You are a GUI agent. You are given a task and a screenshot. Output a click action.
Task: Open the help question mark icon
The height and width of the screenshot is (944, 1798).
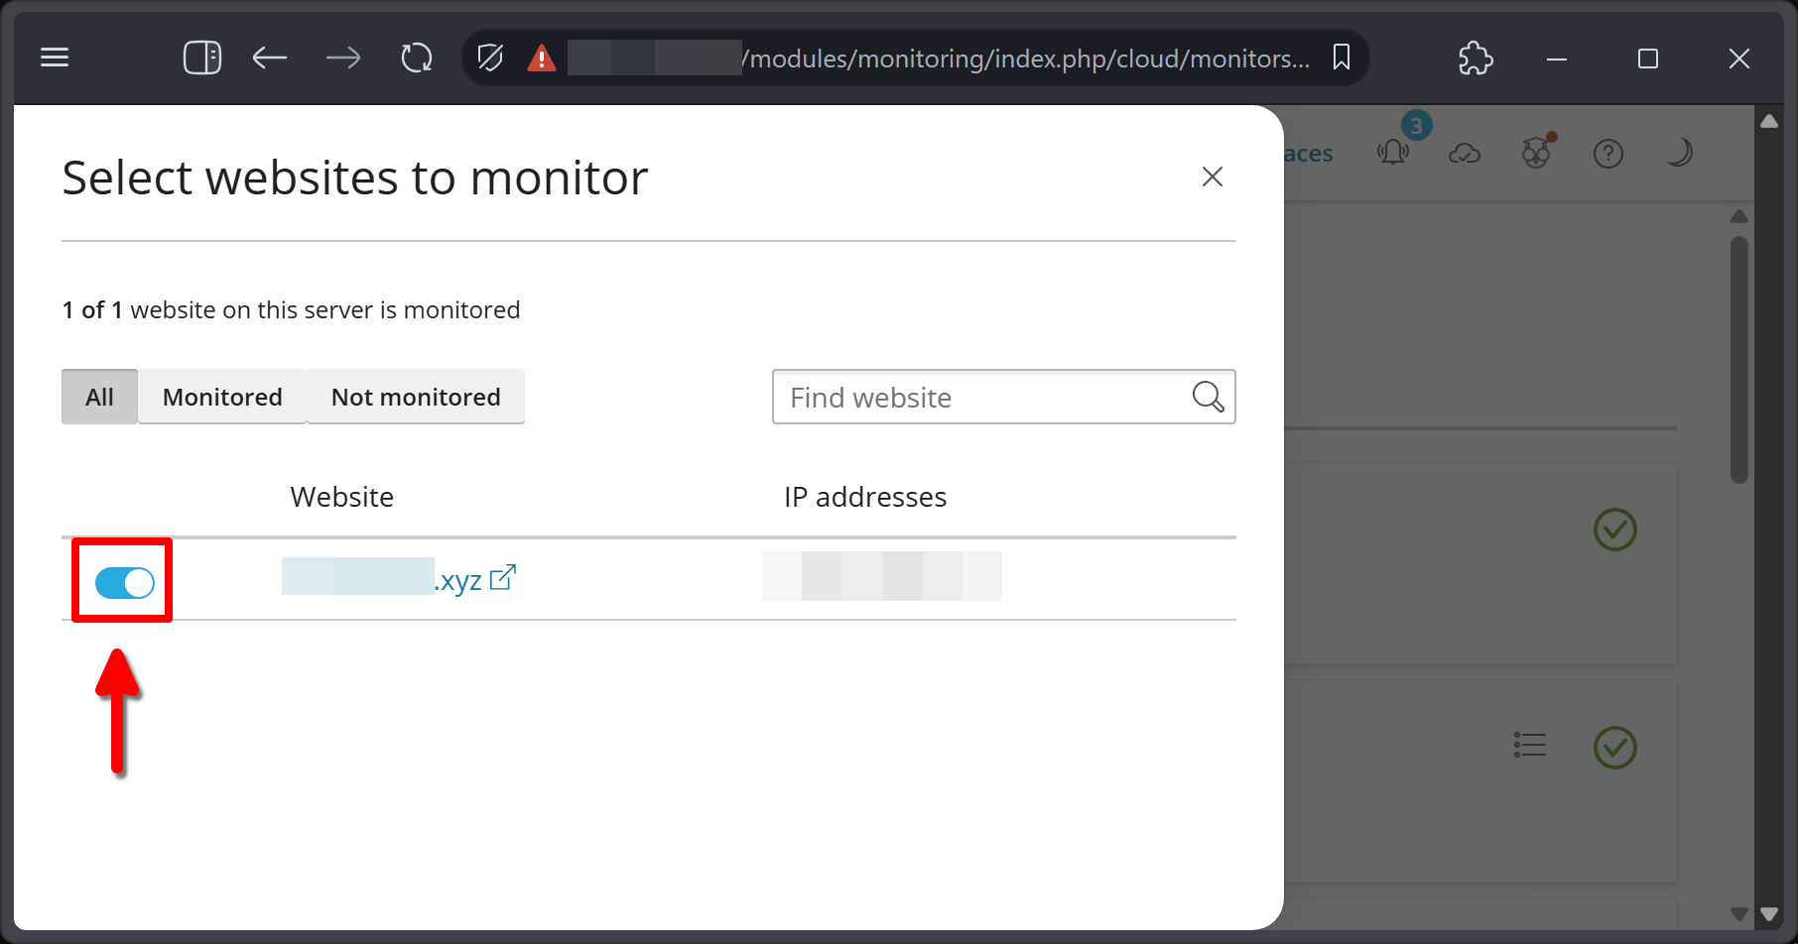click(x=1608, y=154)
